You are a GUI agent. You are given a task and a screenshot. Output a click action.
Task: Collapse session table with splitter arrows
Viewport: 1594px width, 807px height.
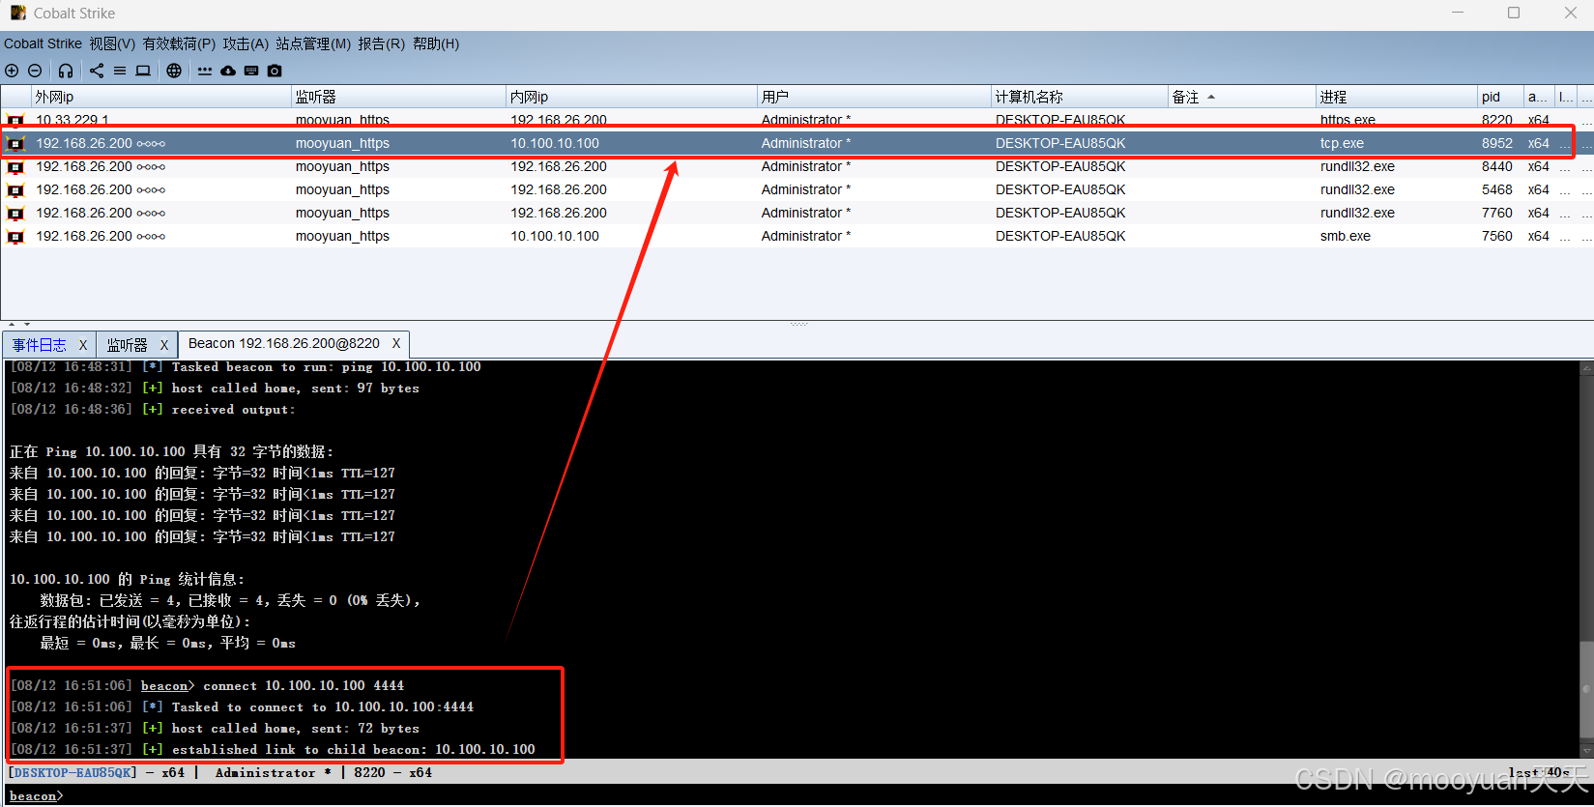[x=18, y=325]
